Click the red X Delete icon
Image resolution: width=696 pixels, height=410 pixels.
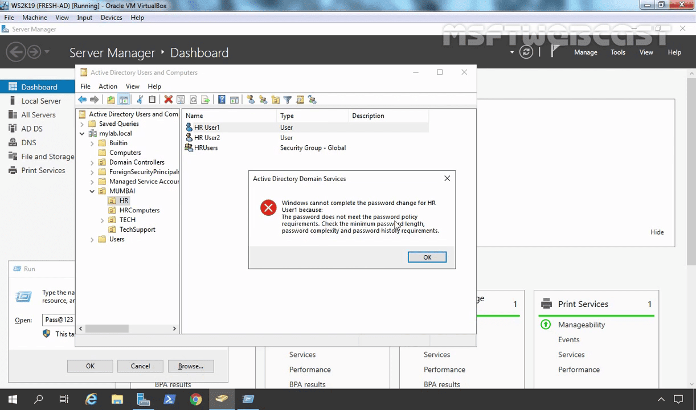point(168,100)
